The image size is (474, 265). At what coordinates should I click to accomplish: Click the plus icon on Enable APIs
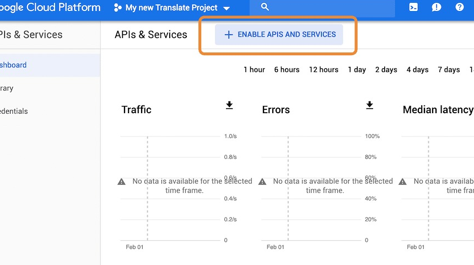(x=229, y=34)
